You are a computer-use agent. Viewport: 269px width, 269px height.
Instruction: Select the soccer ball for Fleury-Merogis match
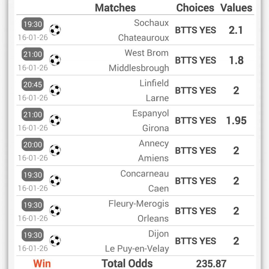coord(55,211)
